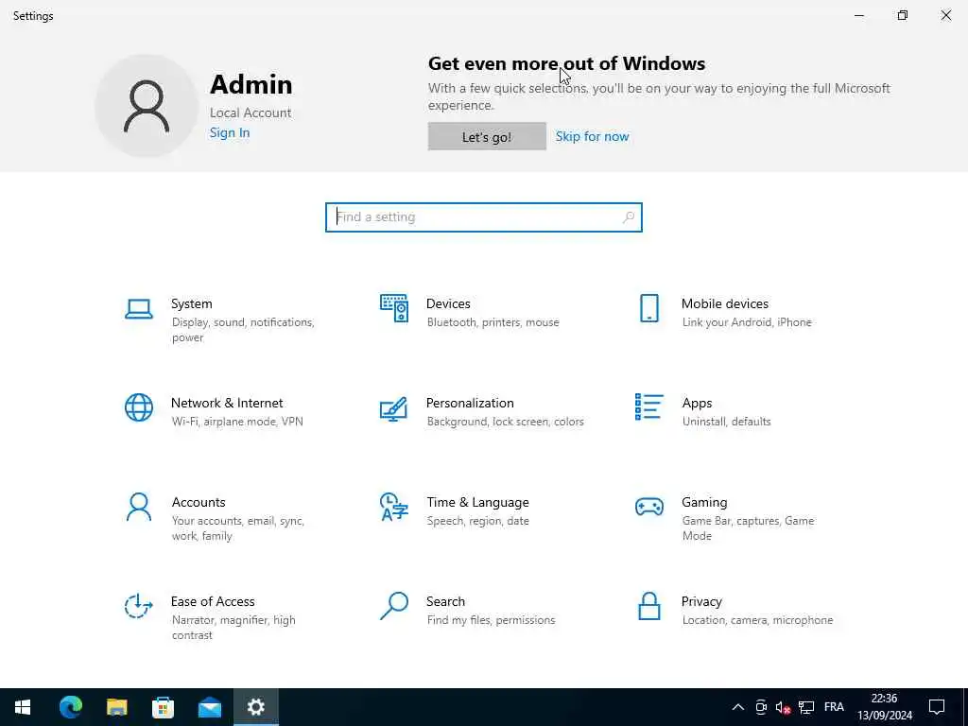
Task: Focus the Find a setting search field
Action: [x=483, y=217]
